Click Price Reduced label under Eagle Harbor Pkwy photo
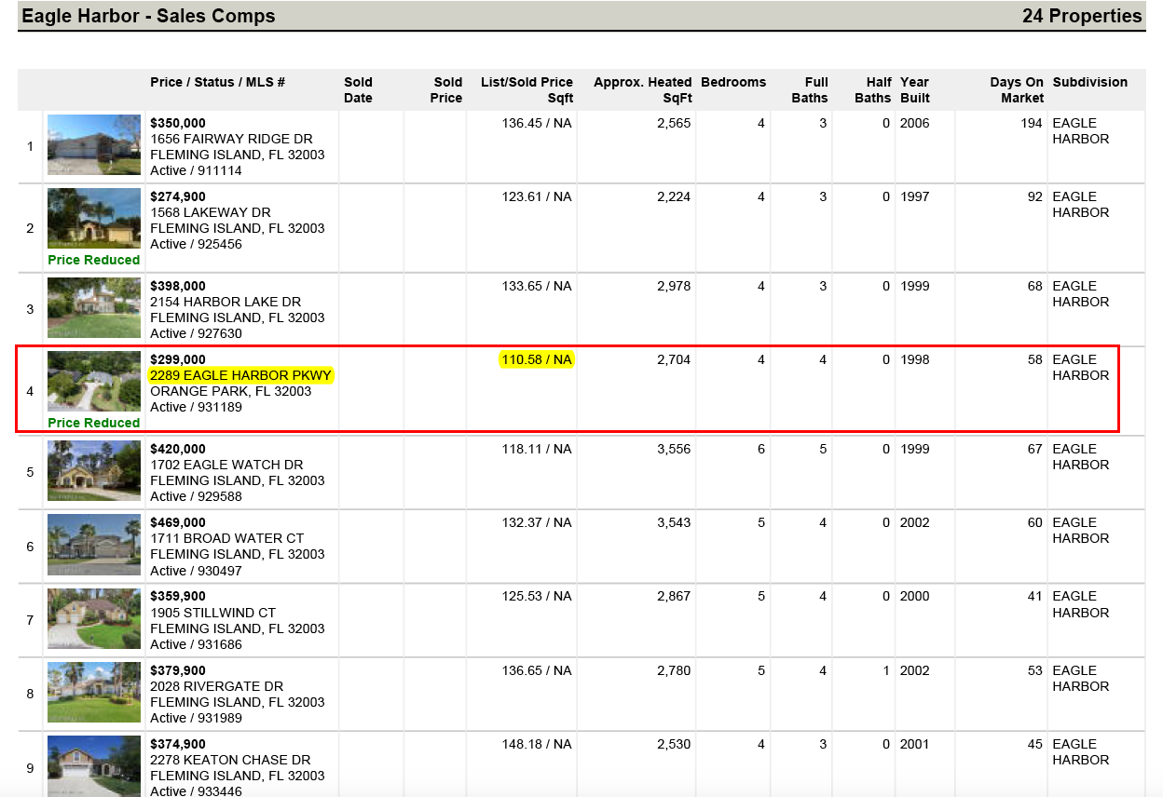1163x797 pixels. pos(94,423)
